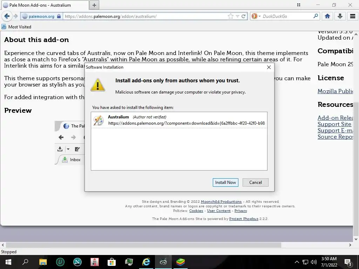
Task: Go to the home page icon
Action: [327, 16]
